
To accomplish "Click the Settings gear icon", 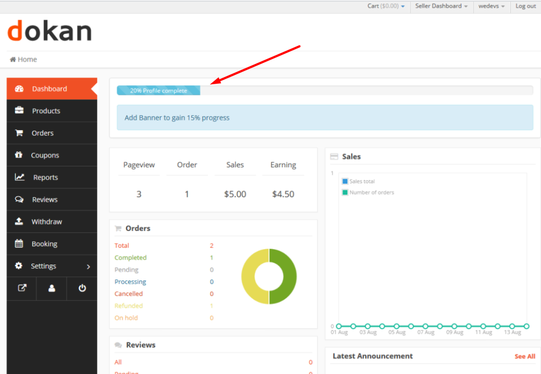I will point(19,266).
